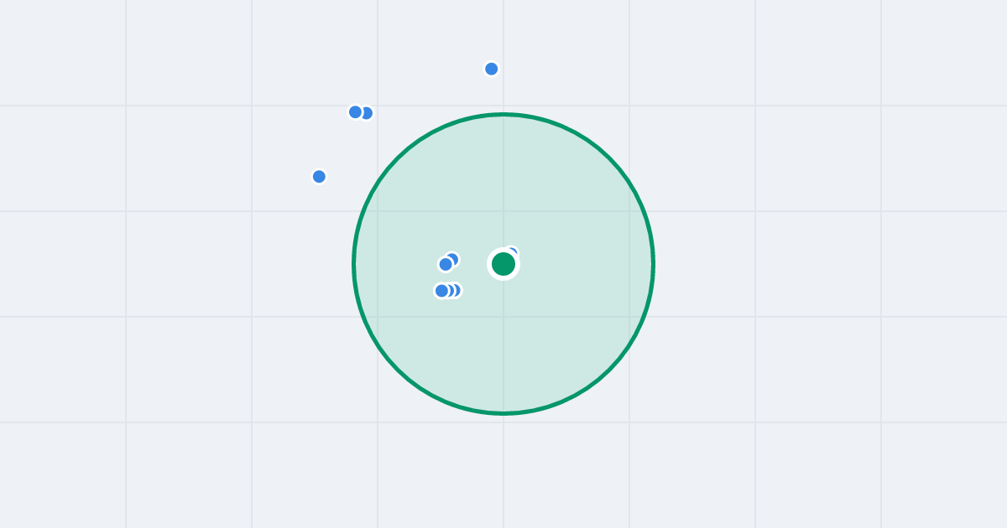Viewport: 1007px width, 528px height.
Task: Click the leftmost dot of the triple cluster
Action: (441, 291)
